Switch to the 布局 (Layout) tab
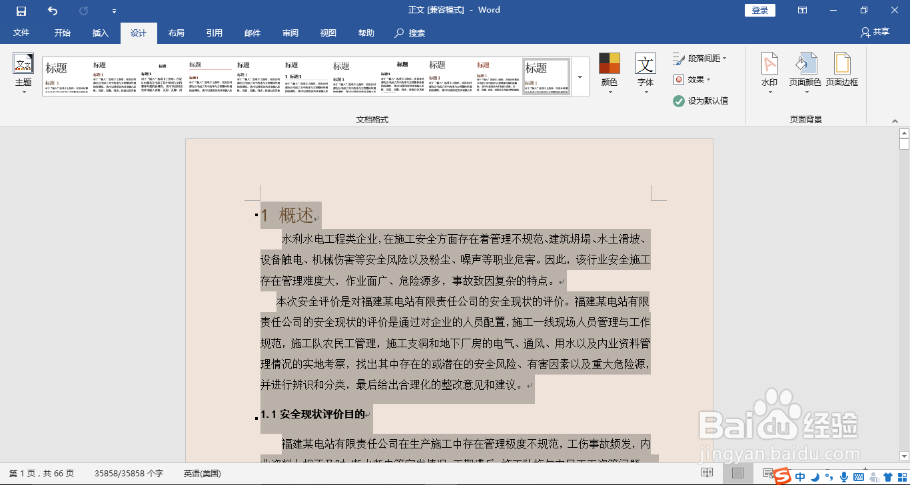Screen dimensions: 910x485 coord(177,33)
